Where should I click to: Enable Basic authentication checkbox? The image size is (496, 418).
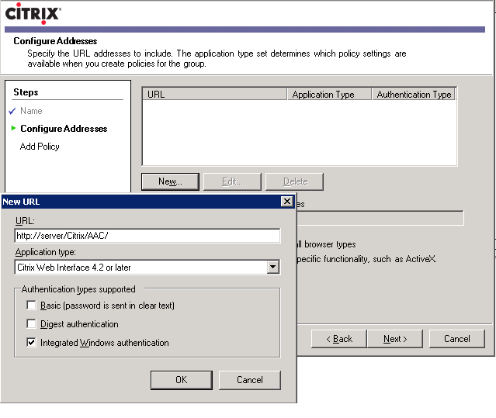pos(31,306)
